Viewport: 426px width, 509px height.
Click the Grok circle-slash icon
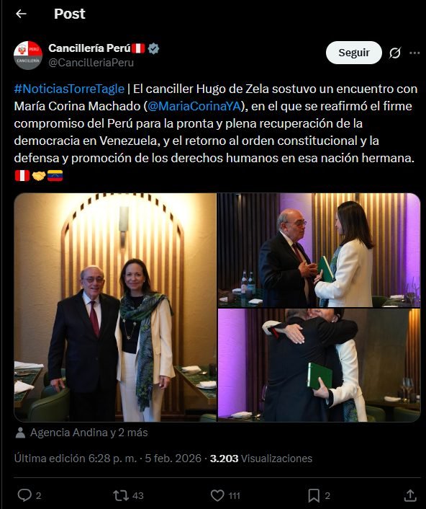[395, 53]
